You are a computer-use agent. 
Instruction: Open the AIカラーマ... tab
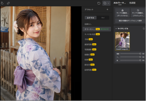120,3
